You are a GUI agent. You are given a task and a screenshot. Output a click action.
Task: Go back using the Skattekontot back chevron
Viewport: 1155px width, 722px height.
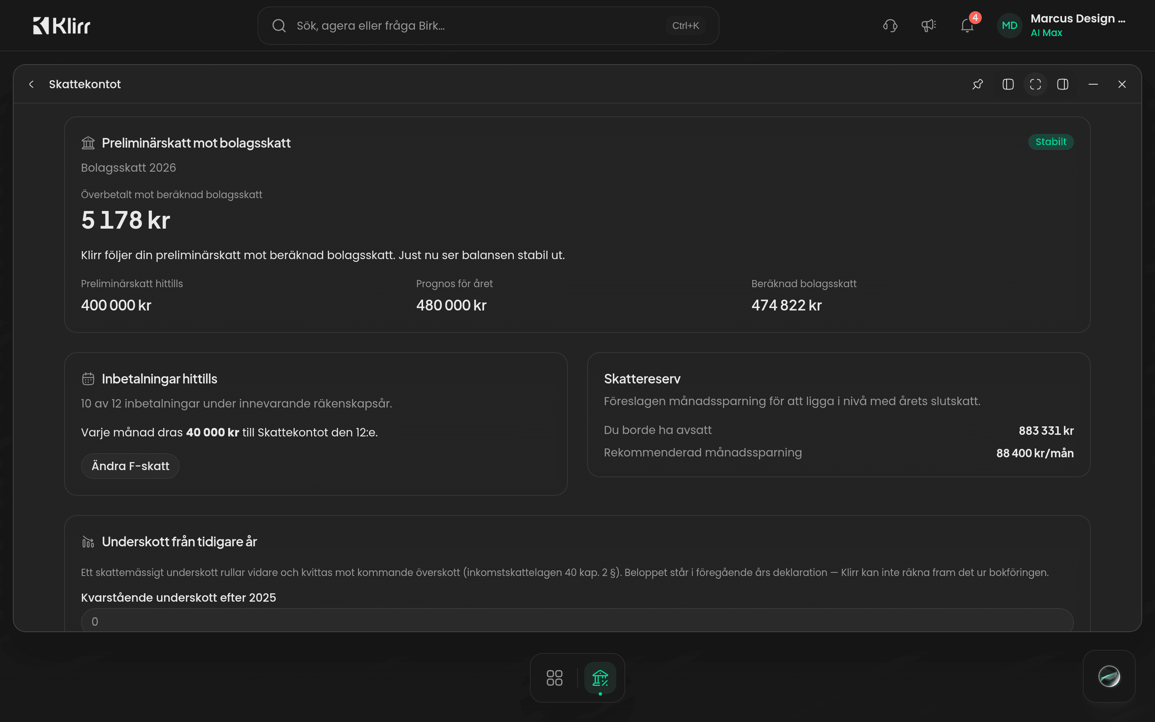coord(32,85)
